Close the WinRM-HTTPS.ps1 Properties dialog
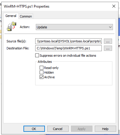Viewport: 120px width, 135px height. [x=114, y=6]
